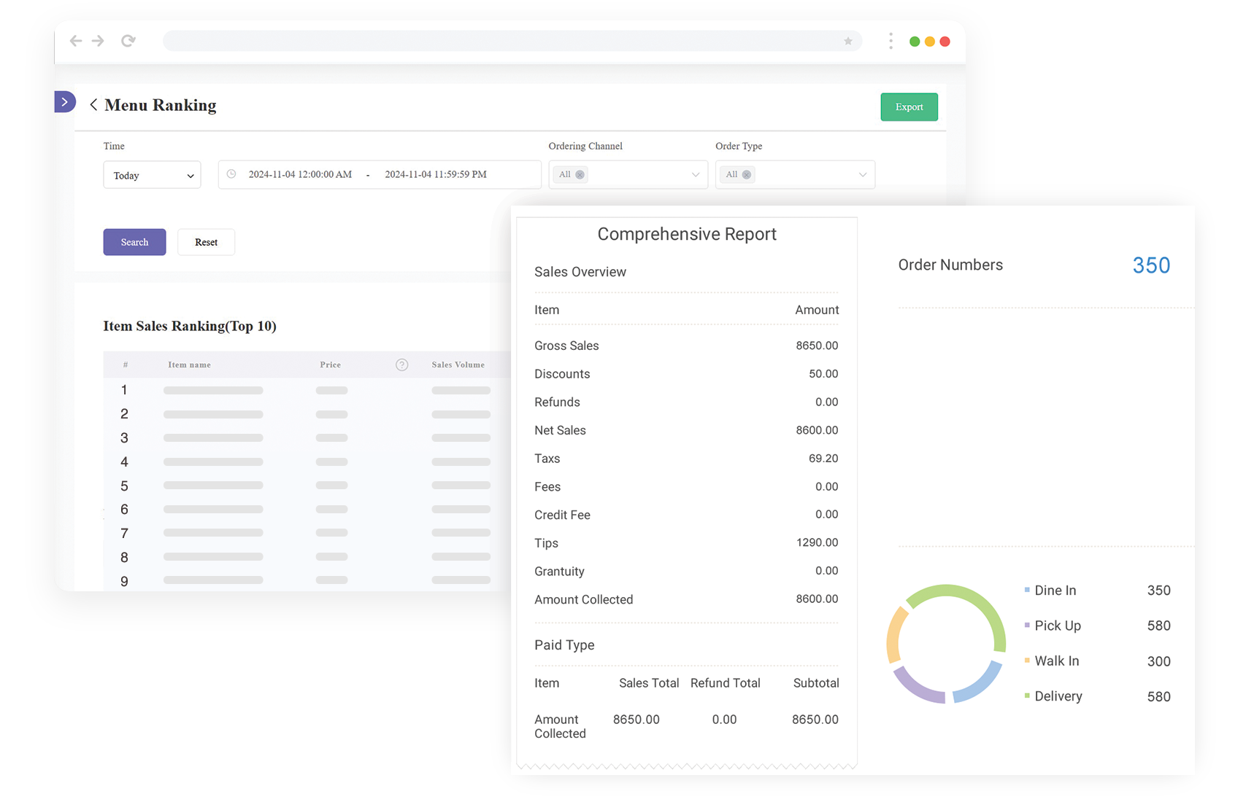Screen dimensions: 1246x810
Task: Navigate back via the Menu Ranking chevron
Action: point(93,105)
